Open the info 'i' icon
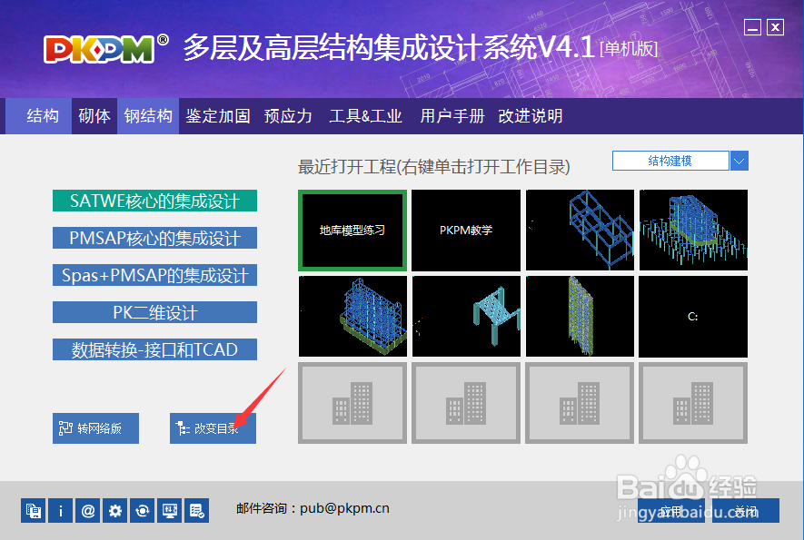The image size is (804, 540). (x=61, y=510)
